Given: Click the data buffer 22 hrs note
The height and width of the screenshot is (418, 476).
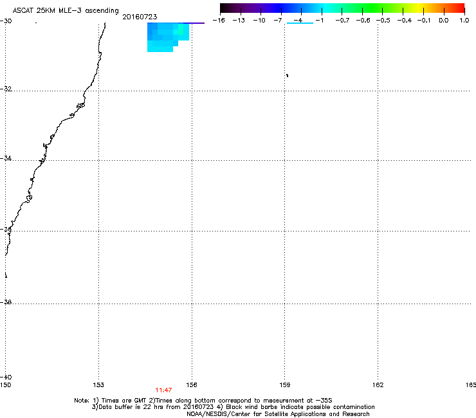Looking at the screenshot, I should [233, 407].
